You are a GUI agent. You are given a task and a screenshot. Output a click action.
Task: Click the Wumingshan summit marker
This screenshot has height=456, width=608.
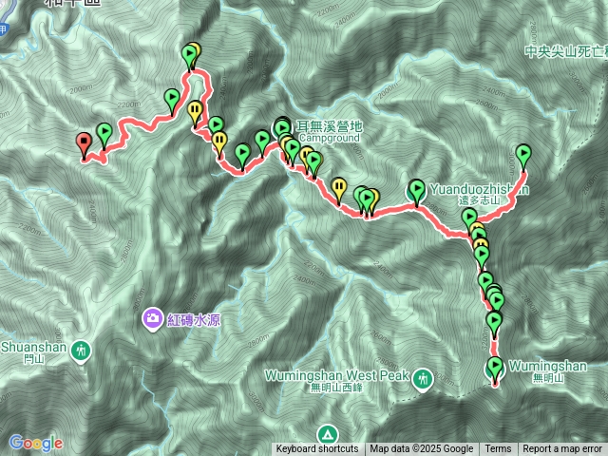pos(495,370)
